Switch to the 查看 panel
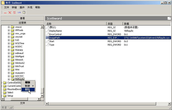The width and height of the screenshot is (172, 110). [22, 18]
